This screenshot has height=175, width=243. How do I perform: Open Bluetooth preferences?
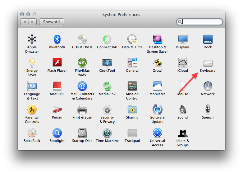tap(57, 39)
